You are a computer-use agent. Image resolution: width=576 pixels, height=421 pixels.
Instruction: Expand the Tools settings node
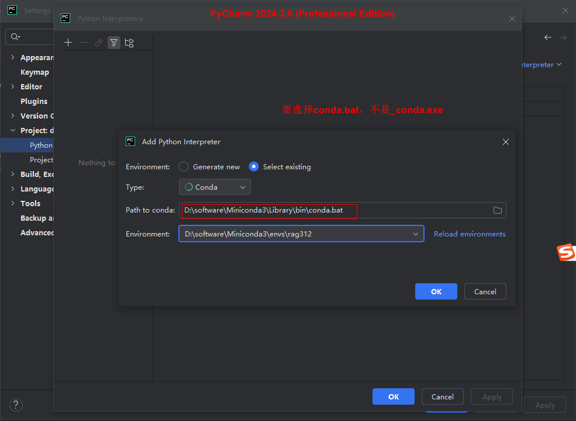pyautogui.click(x=13, y=203)
